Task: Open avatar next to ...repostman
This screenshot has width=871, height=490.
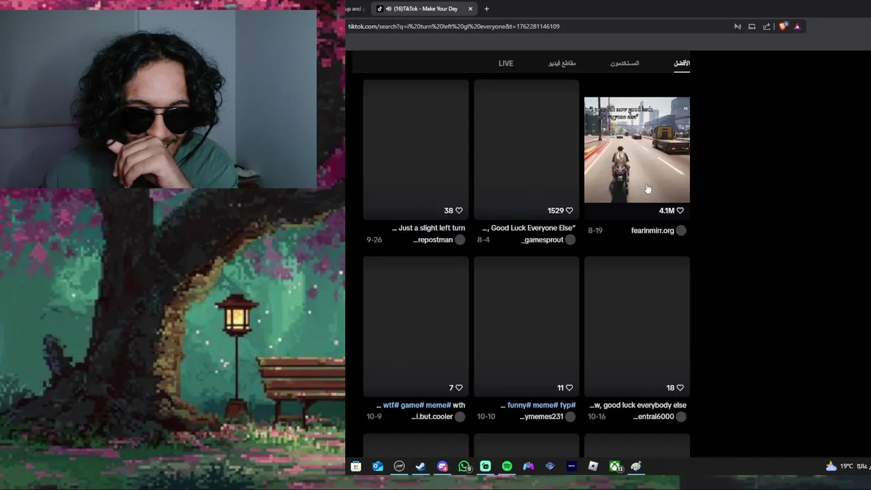Action: (460, 240)
